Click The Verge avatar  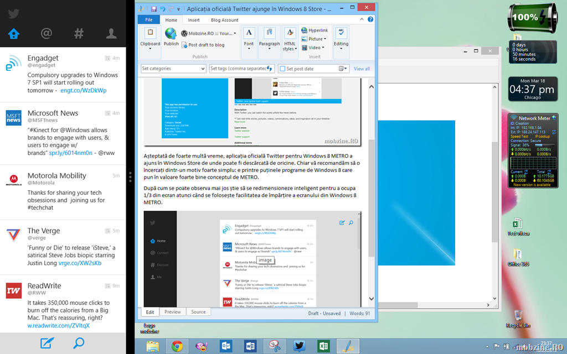14,235
